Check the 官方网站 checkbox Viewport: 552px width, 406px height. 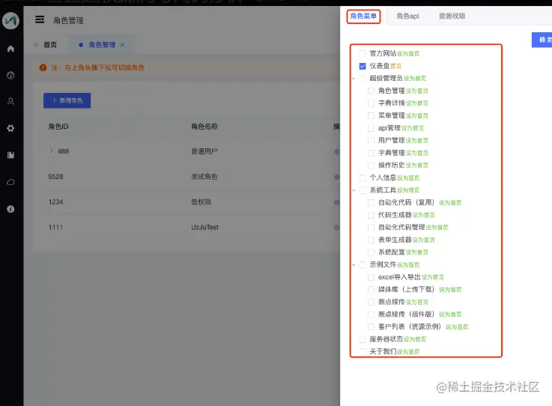(x=363, y=53)
